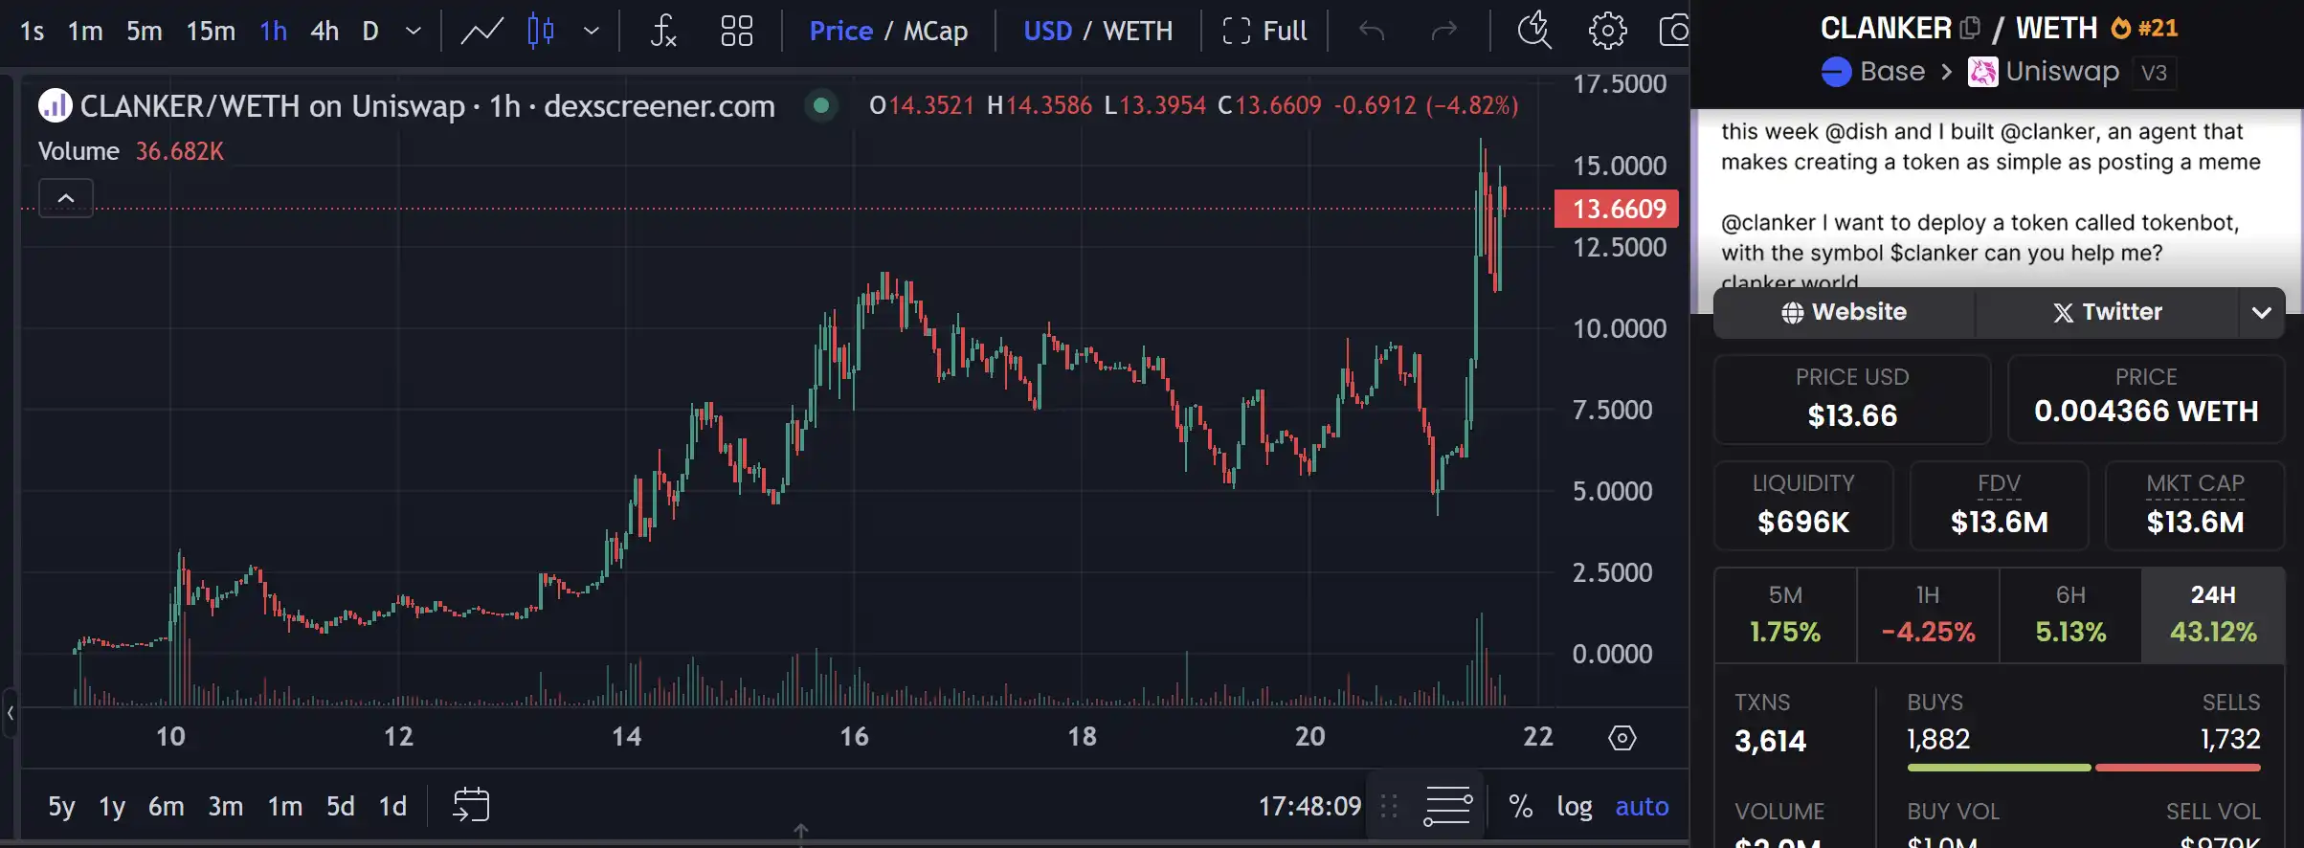This screenshot has height=848, width=2304.
Task: Toggle log scale on price axis
Action: 1574,806
